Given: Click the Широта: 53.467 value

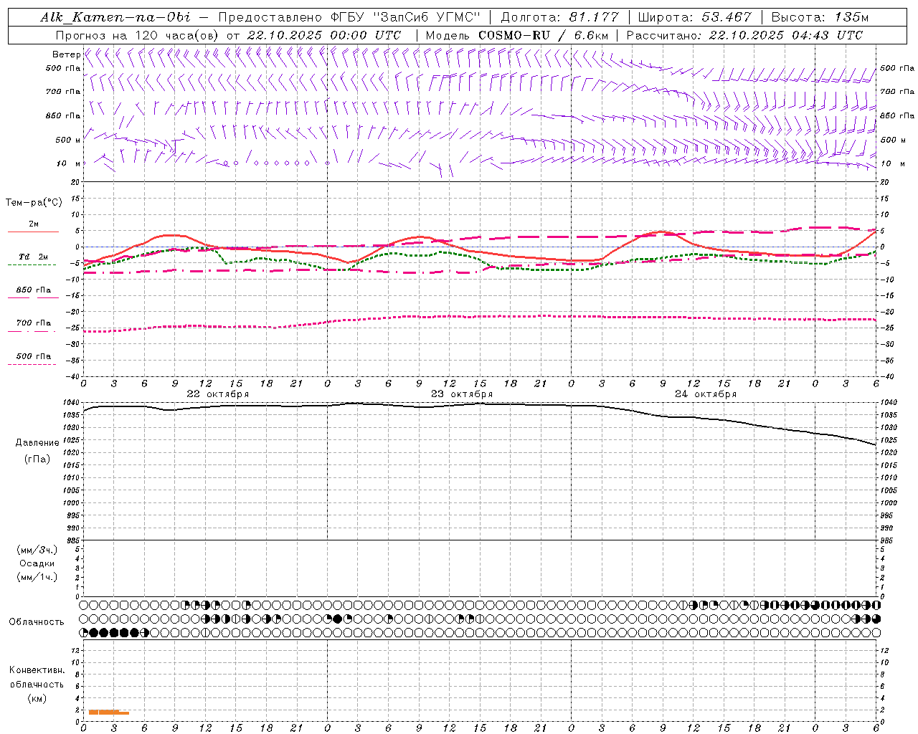Looking at the screenshot, I should 694,17.
